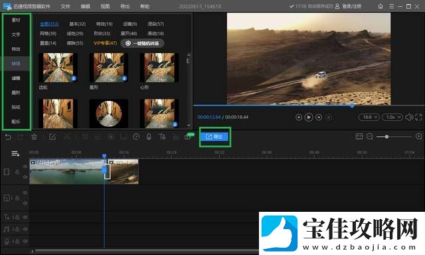
Task: Open clip edit pencil tool
Action: (52, 137)
